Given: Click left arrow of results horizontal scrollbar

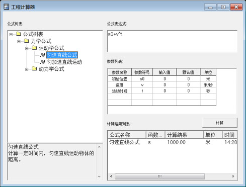Looking at the screenshot, I should [111, 176].
